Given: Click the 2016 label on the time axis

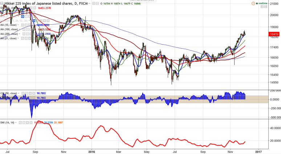Looking at the screenshot, I should click(91, 152).
